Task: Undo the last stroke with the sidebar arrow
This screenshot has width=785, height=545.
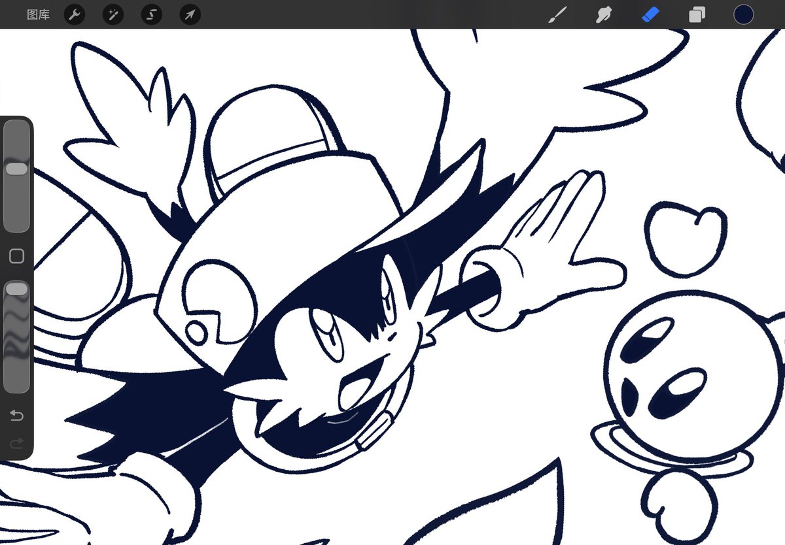Action: 16,416
